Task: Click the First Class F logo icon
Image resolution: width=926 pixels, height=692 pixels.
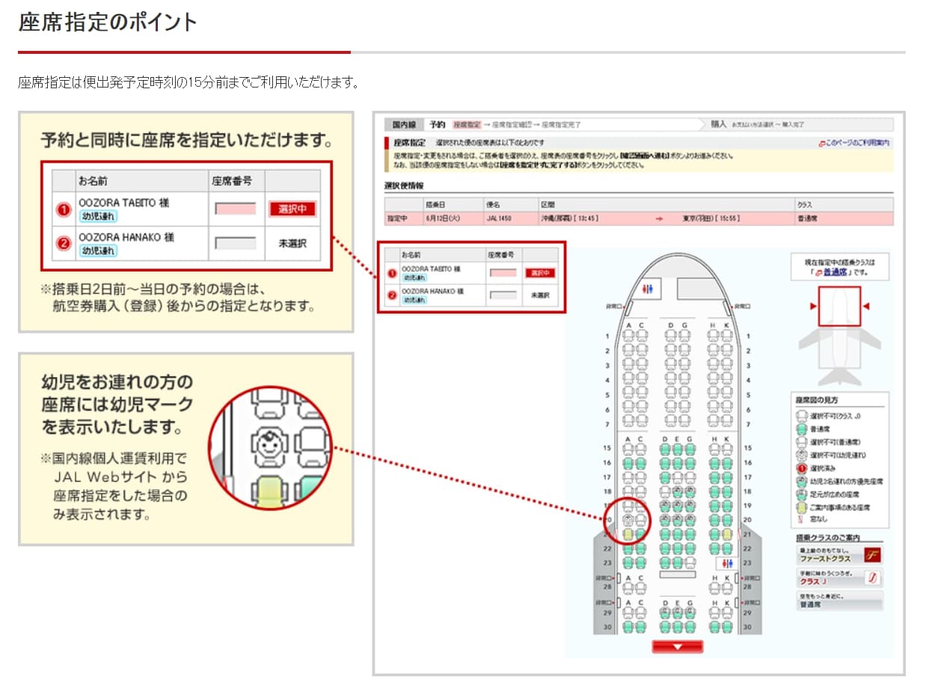Action: 872,554
